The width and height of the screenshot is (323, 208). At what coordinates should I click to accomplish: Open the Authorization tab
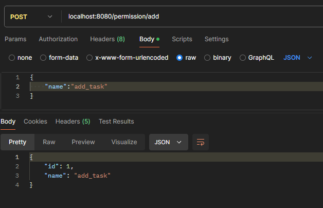[58, 39]
